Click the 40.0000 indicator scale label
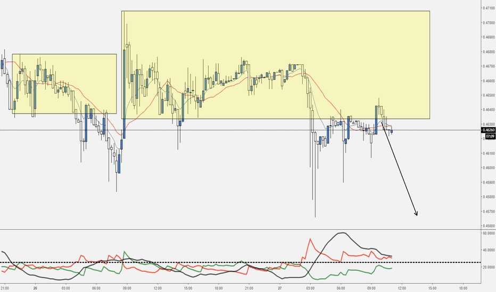 click(489, 251)
